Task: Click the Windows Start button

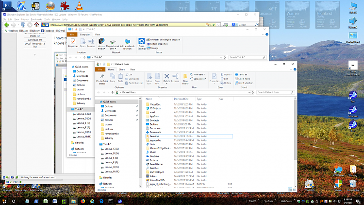Action: point(4,201)
